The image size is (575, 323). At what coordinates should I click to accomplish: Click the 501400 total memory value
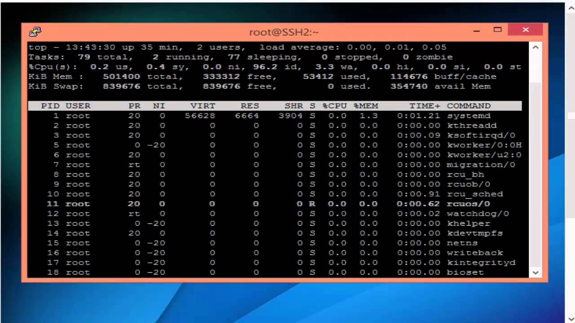(x=121, y=77)
